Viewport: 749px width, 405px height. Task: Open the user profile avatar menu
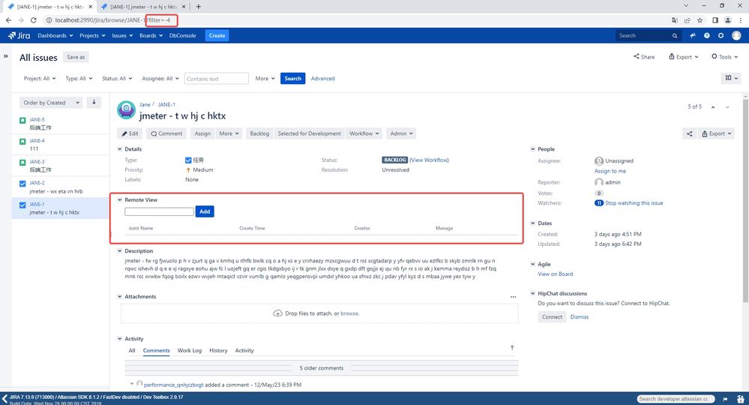point(736,35)
